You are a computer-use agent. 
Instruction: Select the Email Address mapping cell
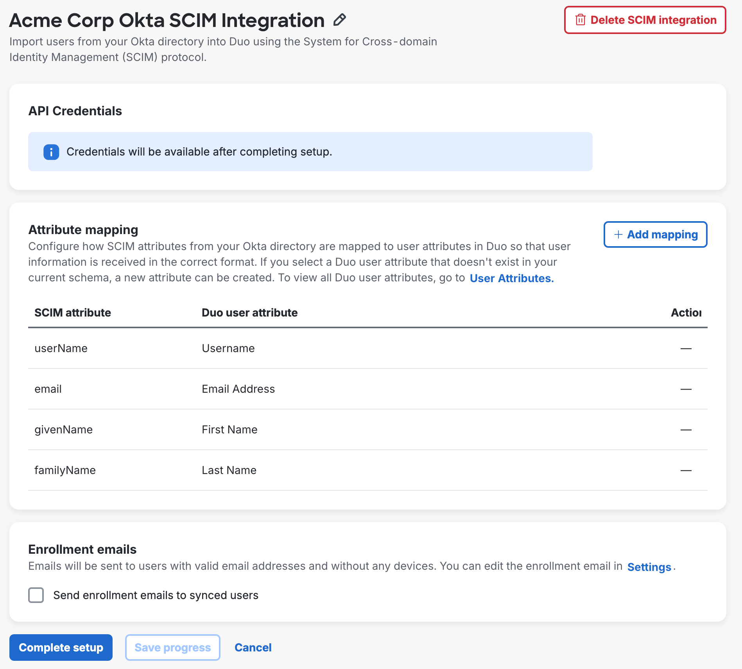click(x=238, y=389)
